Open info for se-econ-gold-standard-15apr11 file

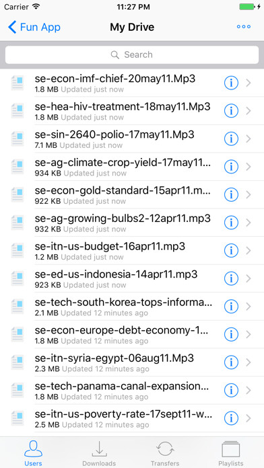[231, 194]
